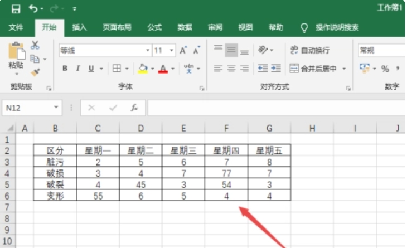Click the Insert Function fx icon
Image resolution: width=407 pixels, height=248 pixels.
coord(134,108)
